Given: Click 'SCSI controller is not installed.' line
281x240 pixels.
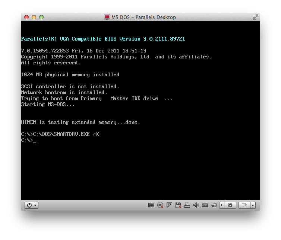Looking at the screenshot, I should [x=70, y=86].
